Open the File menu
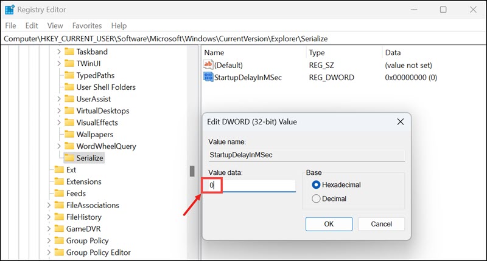This screenshot has width=487, height=261. point(10,25)
